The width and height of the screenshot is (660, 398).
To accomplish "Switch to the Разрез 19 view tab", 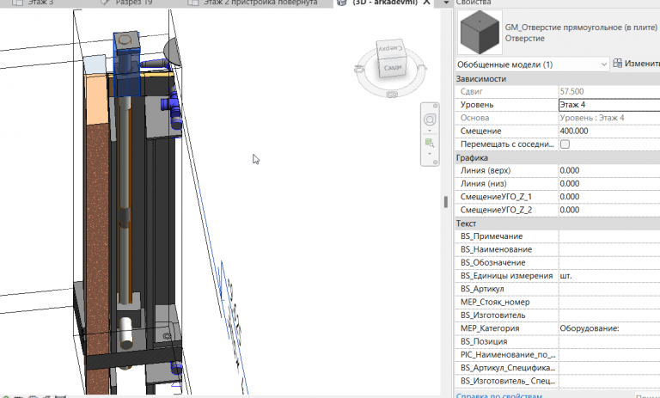I will (x=134, y=3).
